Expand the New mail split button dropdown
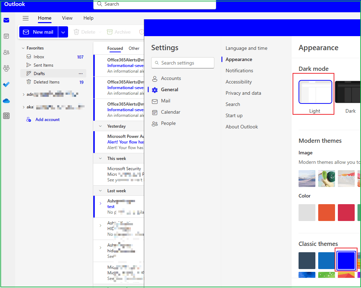The width and height of the screenshot is (361, 288). coord(63,32)
